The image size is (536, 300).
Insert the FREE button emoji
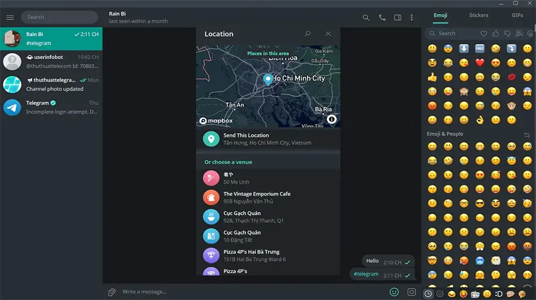pos(480,49)
